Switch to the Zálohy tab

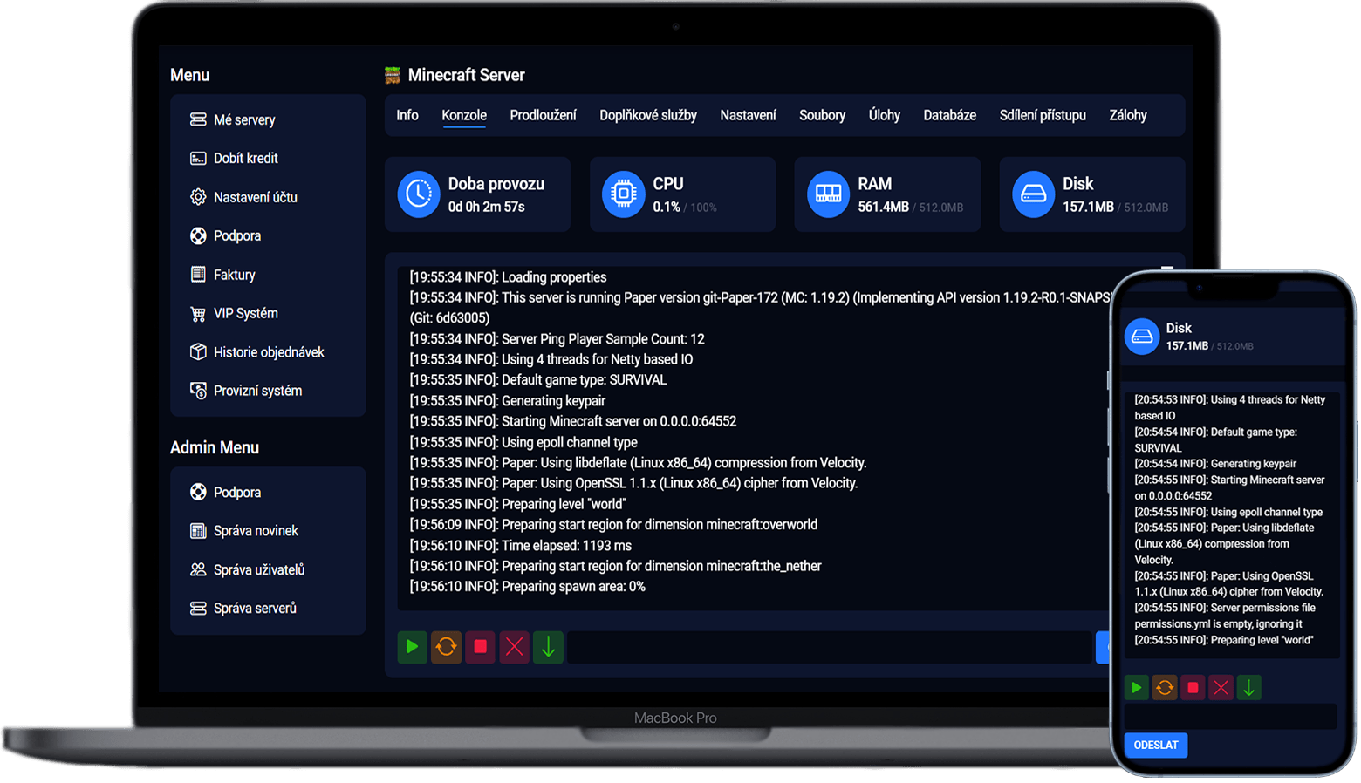1127,114
